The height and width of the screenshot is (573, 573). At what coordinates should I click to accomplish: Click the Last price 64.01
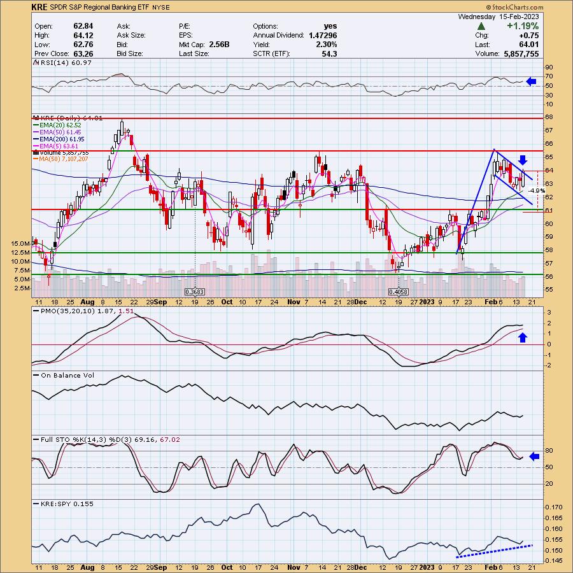click(x=529, y=44)
